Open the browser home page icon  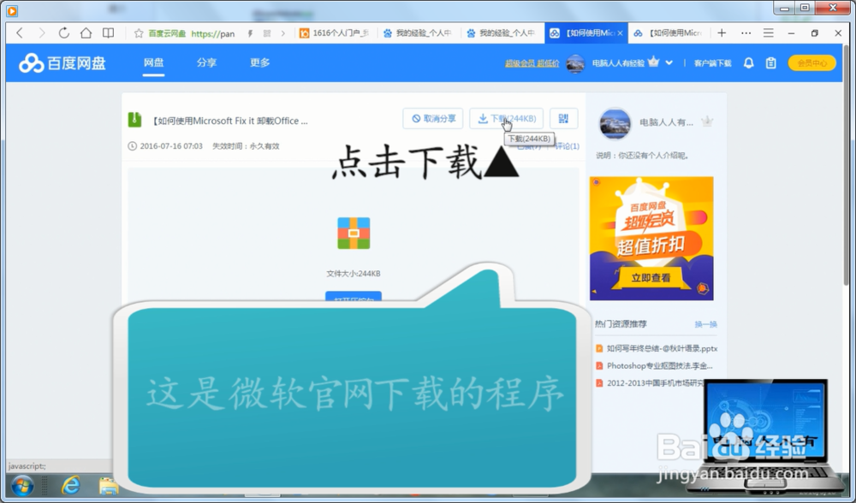point(86,33)
